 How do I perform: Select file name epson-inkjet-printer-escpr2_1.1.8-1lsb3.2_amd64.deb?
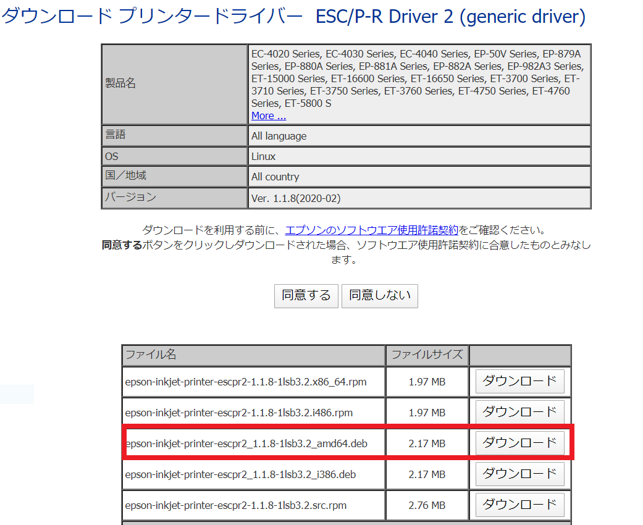point(246,443)
